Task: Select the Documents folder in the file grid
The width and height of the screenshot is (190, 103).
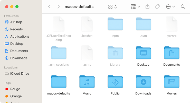Action: click(172, 53)
